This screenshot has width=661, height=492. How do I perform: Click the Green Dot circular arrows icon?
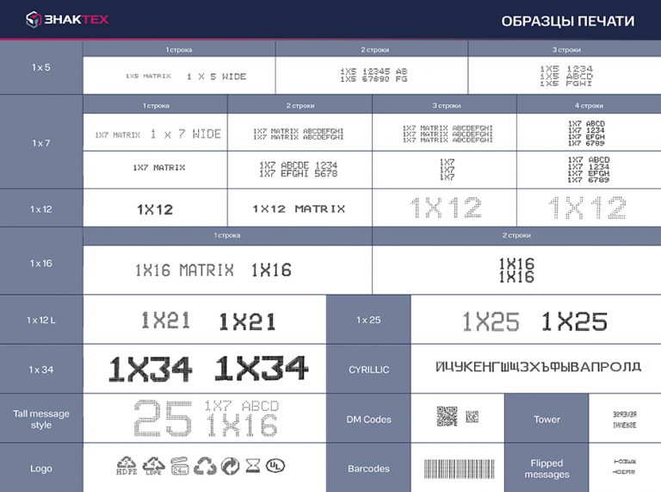click(230, 466)
